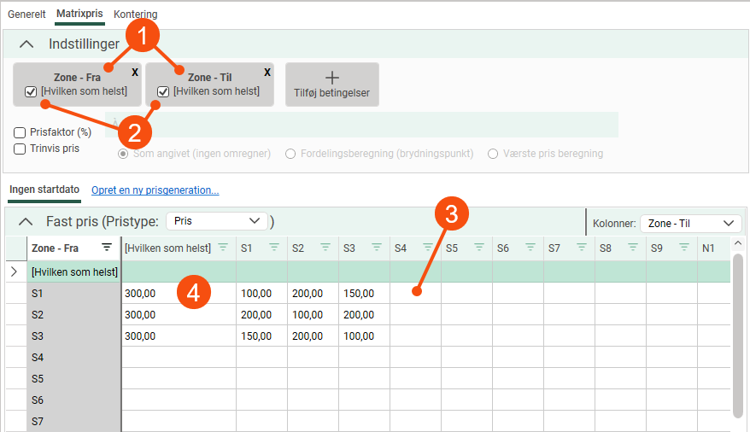Viewport: 750px width, 432px height.
Task: Switch to the Generelt tab
Action: click(x=26, y=15)
